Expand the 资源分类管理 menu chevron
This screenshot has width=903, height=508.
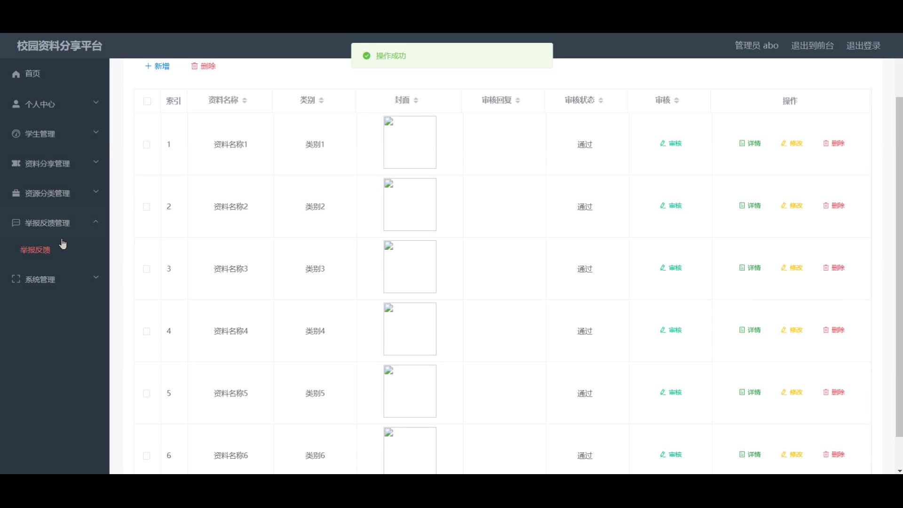[96, 191]
